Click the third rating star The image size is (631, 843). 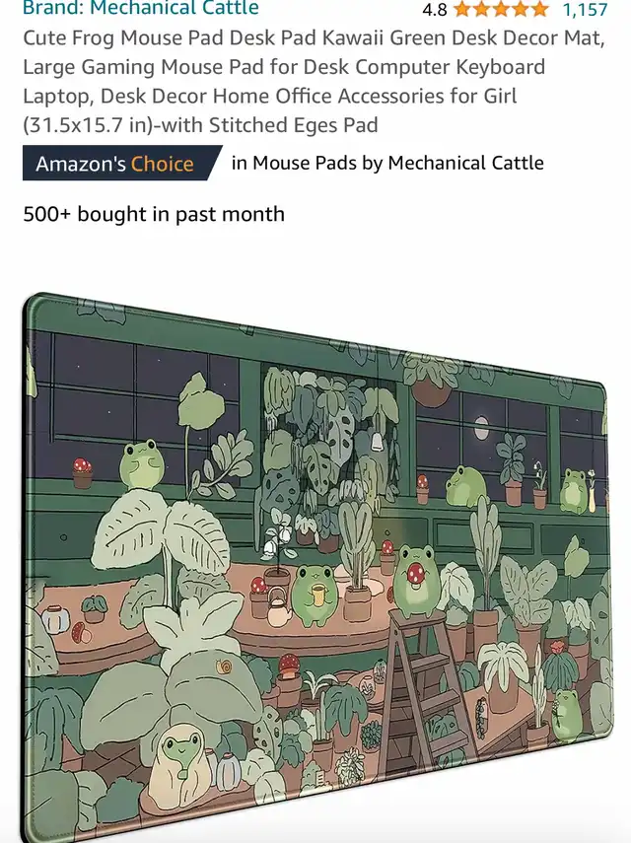[501, 10]
